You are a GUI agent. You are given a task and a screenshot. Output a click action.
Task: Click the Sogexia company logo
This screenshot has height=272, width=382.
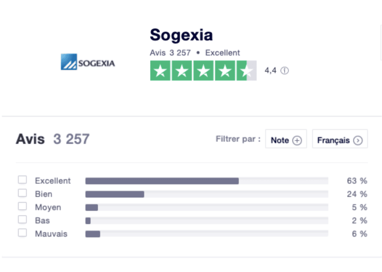88,62
